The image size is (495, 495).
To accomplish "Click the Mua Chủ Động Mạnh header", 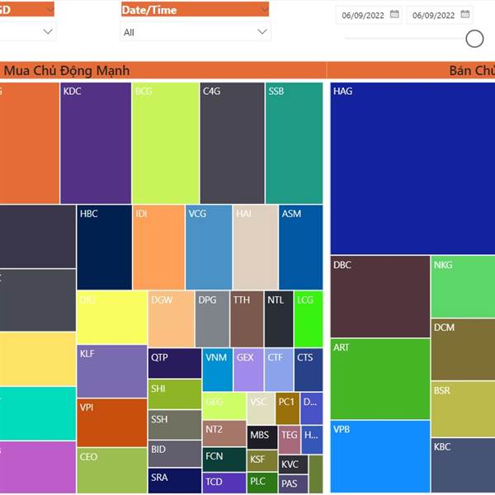I will pyautogui.click(x=67, y=70).
